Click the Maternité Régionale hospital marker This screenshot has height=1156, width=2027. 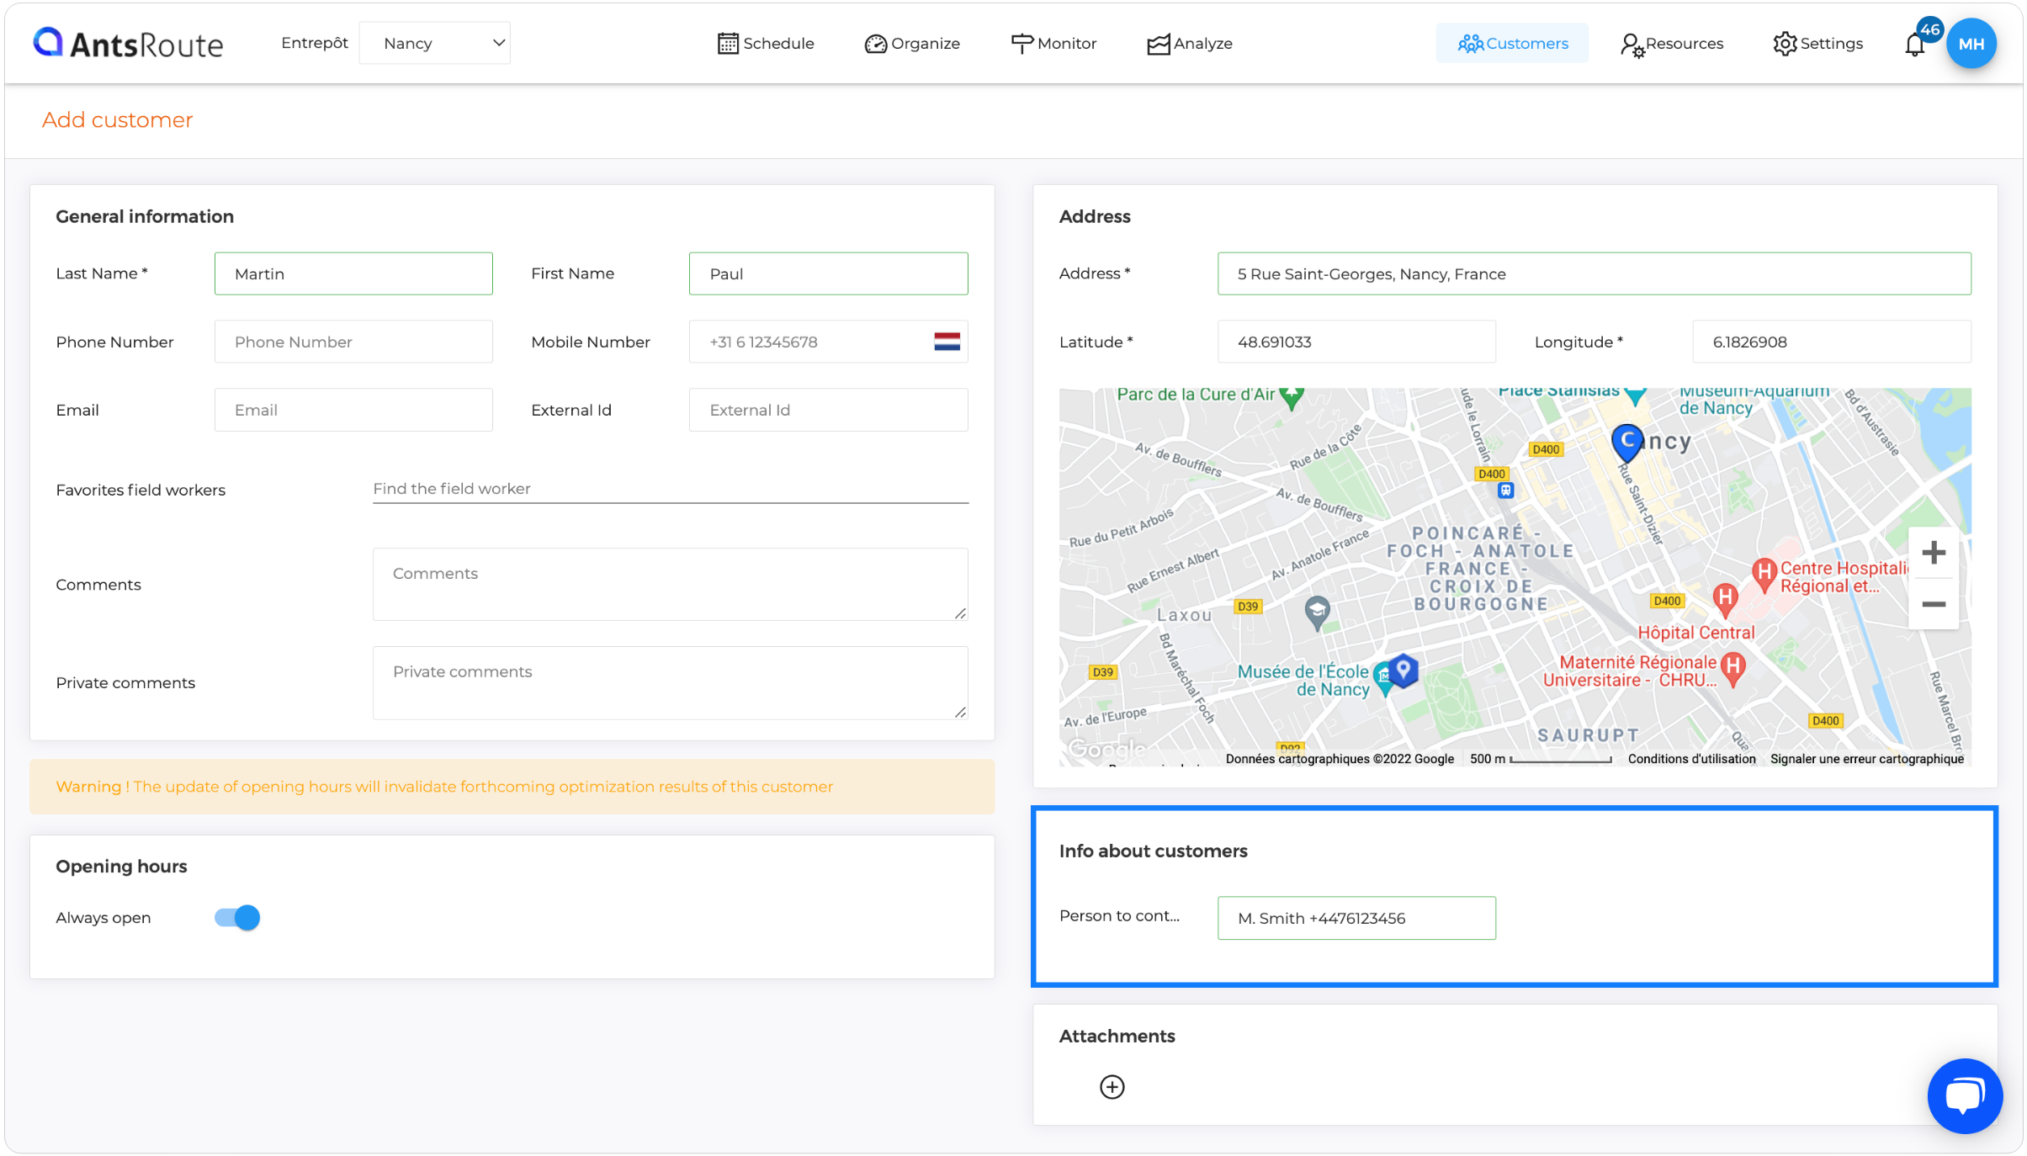1733,669
